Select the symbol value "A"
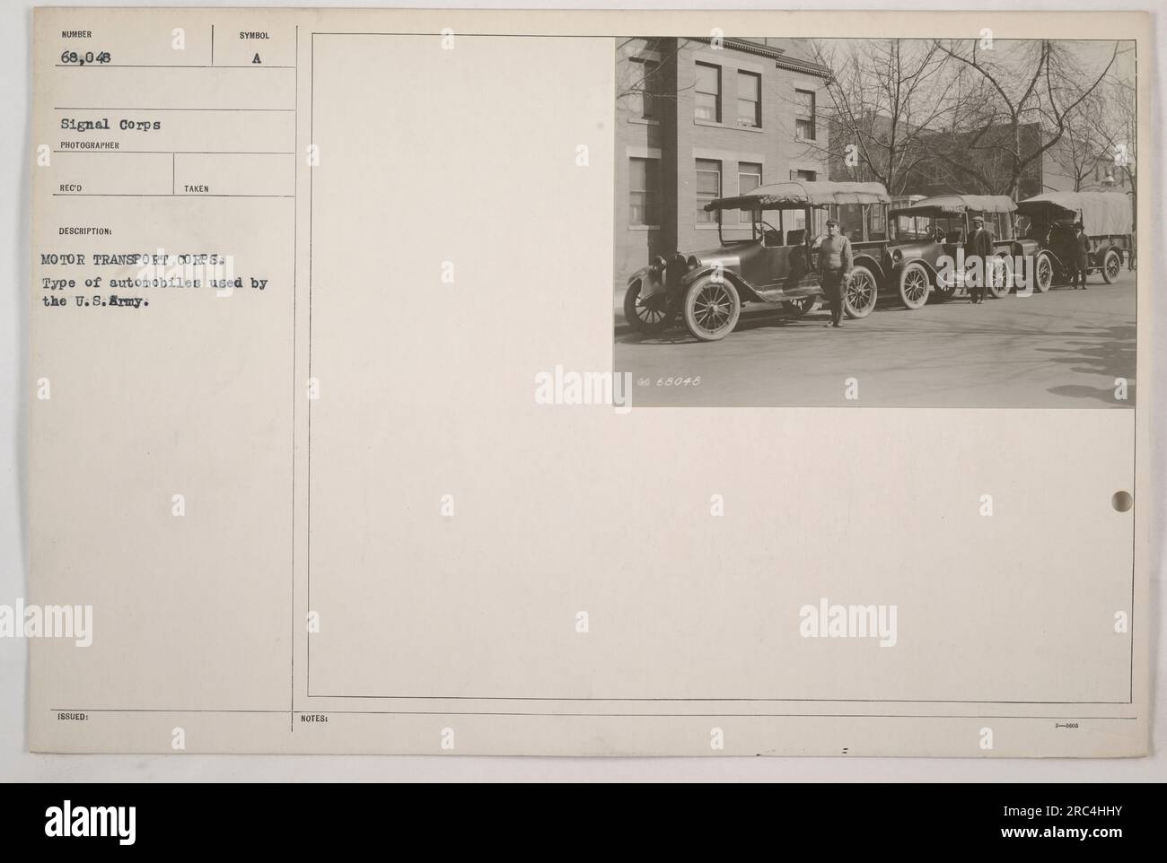This screenshot has height=863, width=1167. tap(257, 58)
